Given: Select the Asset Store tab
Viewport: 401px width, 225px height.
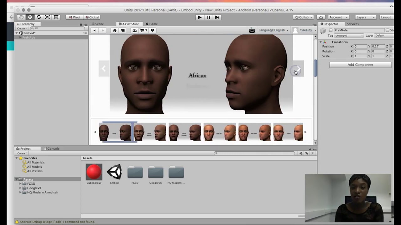Looking at the screenshot, I should point(129,24).
